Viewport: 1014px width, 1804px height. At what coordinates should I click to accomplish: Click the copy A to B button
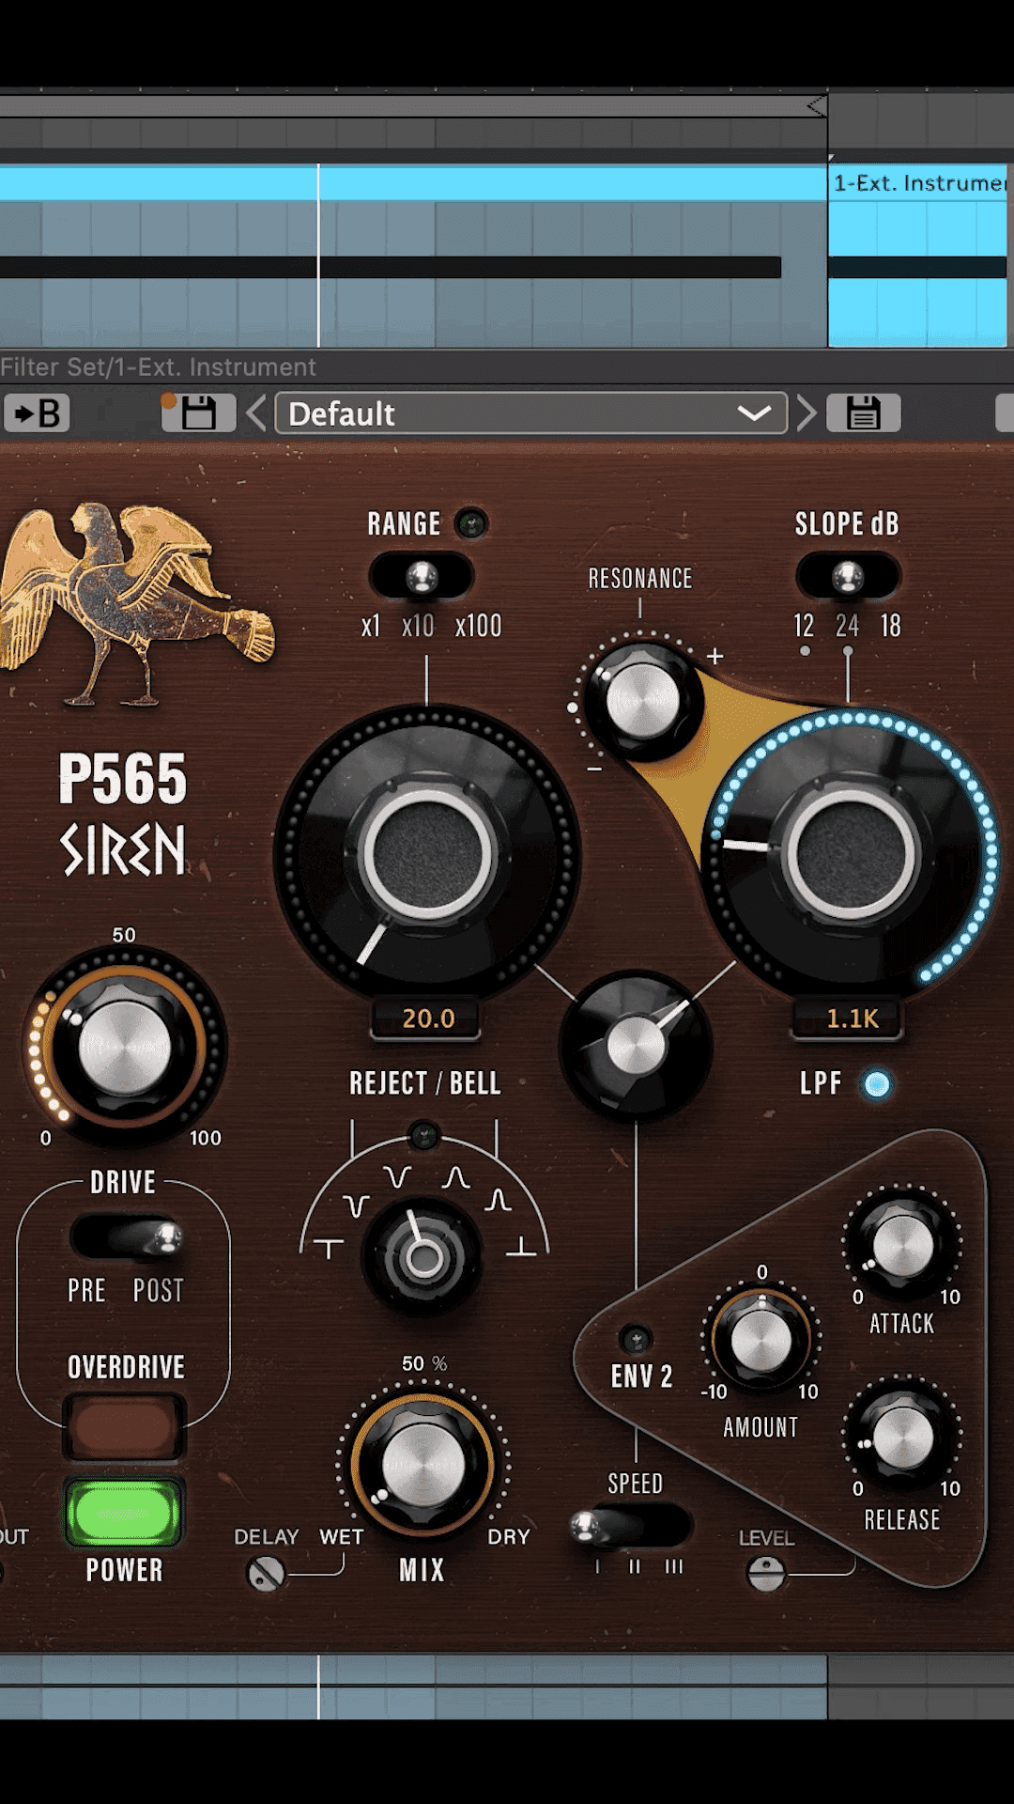[x=37, y=413]
